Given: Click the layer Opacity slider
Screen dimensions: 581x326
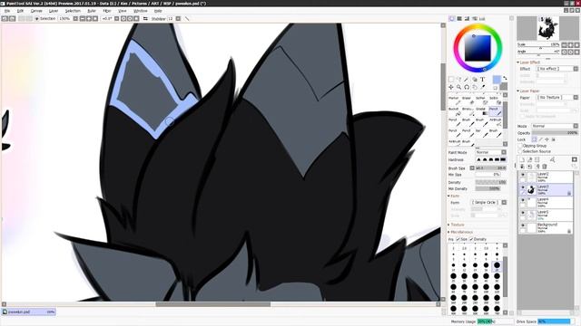Looking at the screenshot, I should pos(555,133).
